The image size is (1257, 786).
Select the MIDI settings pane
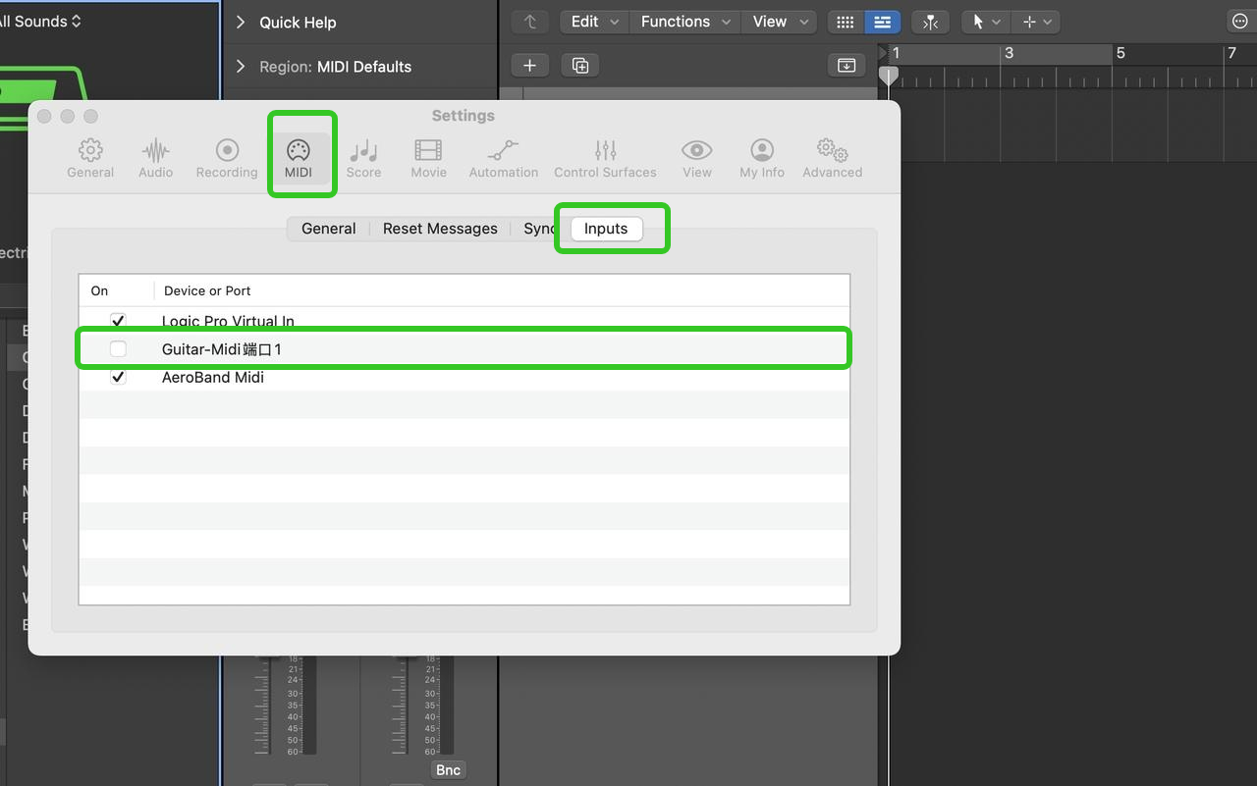click(298, 158)
